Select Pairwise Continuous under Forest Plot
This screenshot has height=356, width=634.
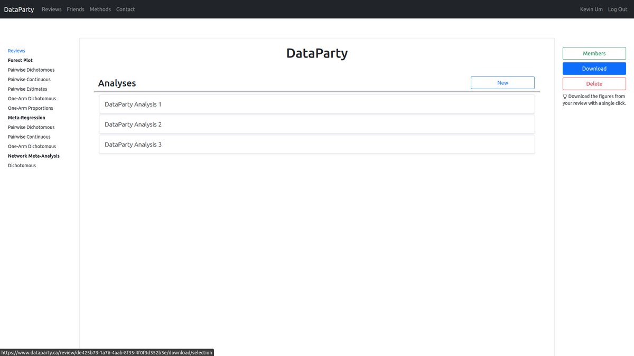tap(29, 79)
